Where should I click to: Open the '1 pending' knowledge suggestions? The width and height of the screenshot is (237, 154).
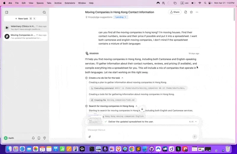121,17
